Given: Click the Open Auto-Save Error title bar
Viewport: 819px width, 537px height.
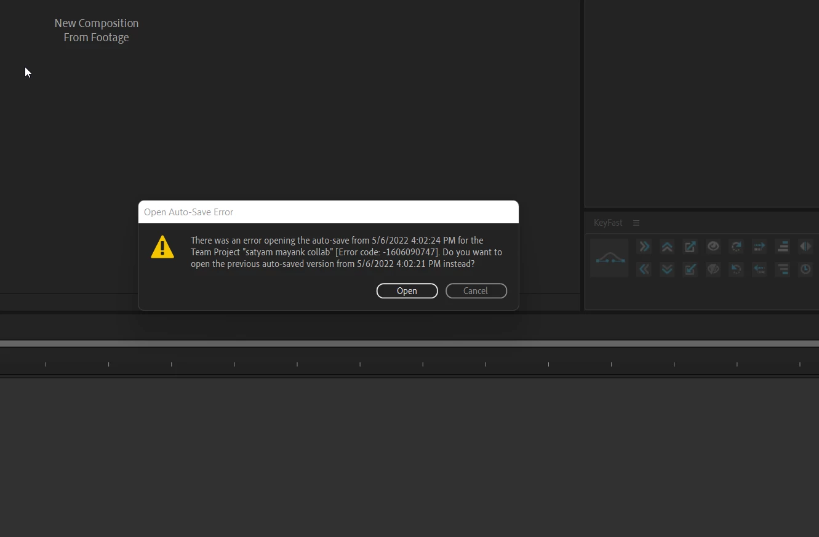Looking at the screenshot, I should click(x=329, y=212).
